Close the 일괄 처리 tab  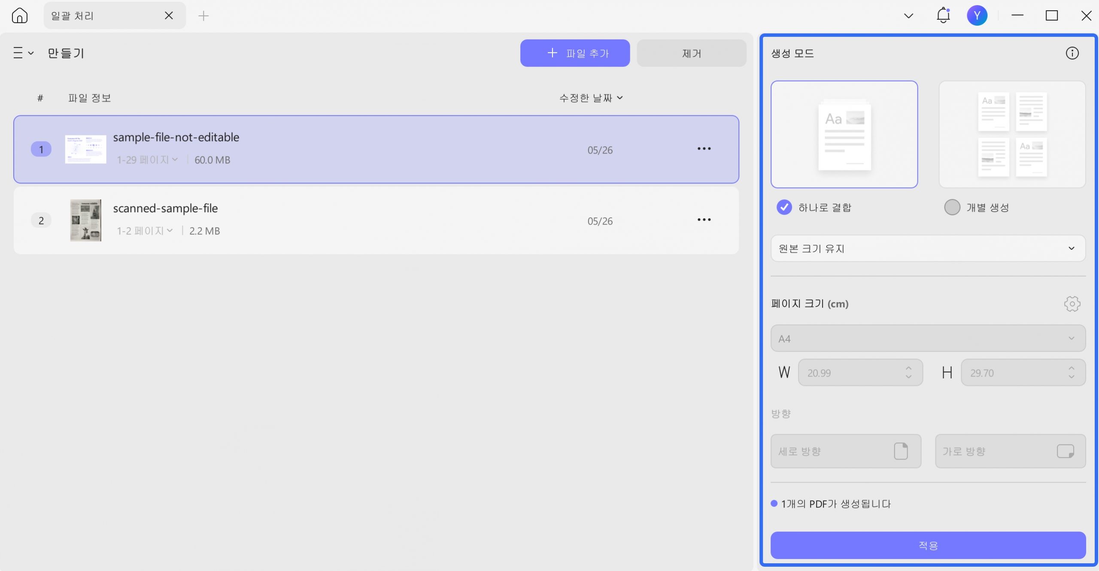coord(169,16)
